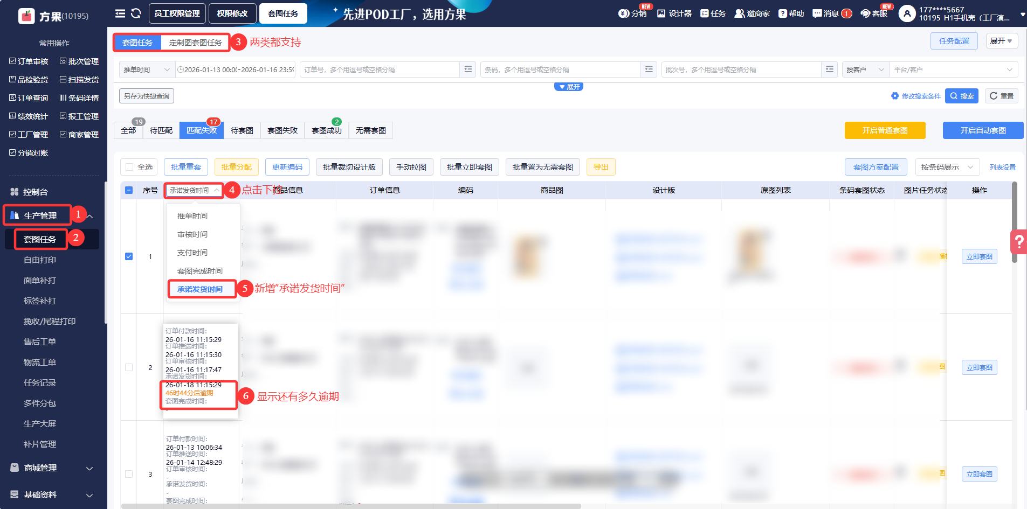Open 订单审核 from the common operations panel
This screenshot has width=1027, height=509.
[29, 61]
